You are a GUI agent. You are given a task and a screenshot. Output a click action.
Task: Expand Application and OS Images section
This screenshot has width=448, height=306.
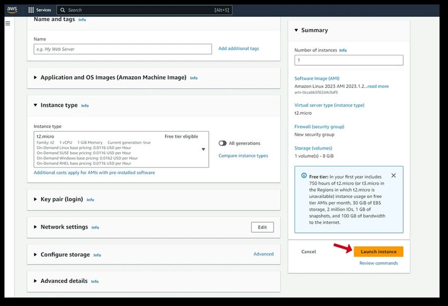pos(35,77)
